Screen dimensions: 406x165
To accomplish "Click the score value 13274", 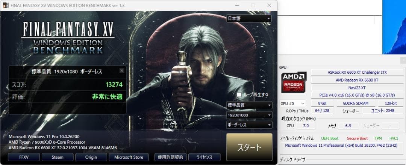I will click(x=114, y=85).
